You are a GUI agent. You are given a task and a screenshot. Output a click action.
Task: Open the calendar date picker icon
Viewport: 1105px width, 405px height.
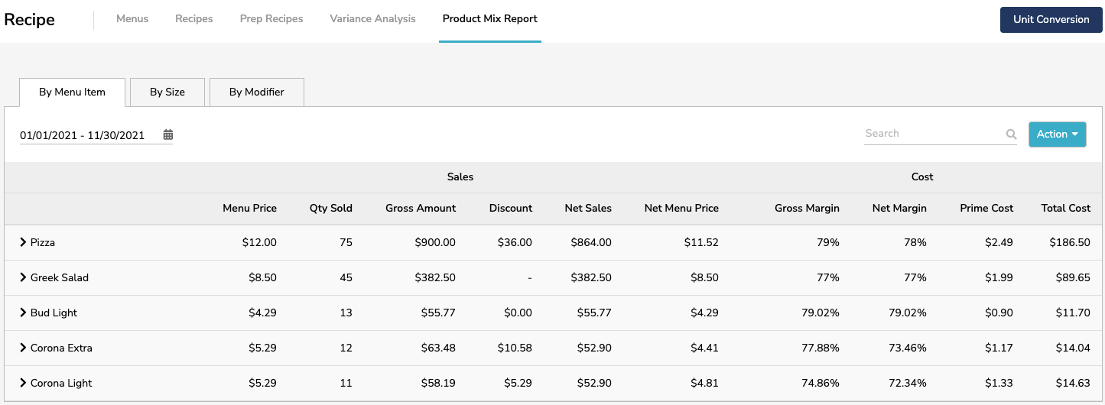(x=168, y=135)
